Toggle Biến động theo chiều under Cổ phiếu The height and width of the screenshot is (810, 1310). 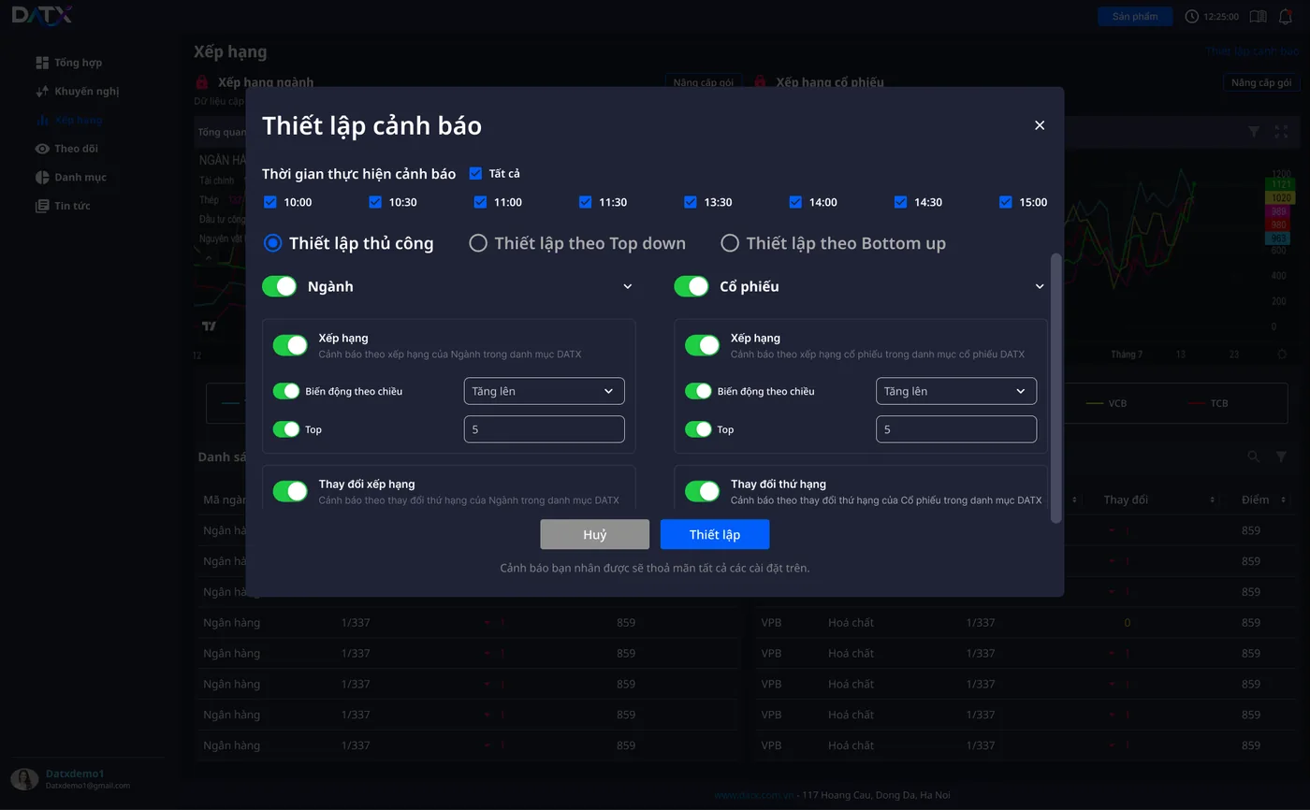pyautogui.click(x=698, y=391)
